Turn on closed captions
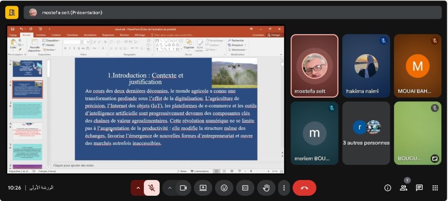 point(245,188)
